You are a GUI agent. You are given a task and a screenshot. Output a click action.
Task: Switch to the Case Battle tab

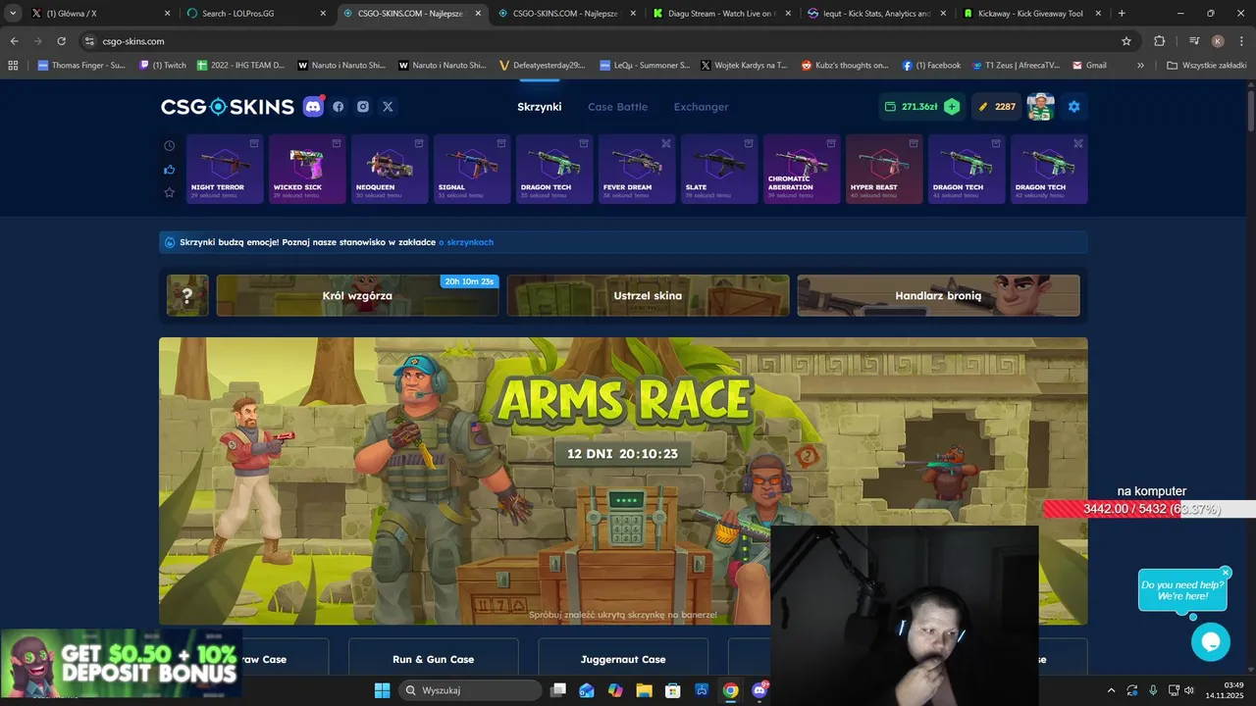pyautogui.click(x=617, y=107)
